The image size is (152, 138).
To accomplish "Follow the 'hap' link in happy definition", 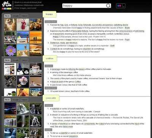I will pos(62,25).
